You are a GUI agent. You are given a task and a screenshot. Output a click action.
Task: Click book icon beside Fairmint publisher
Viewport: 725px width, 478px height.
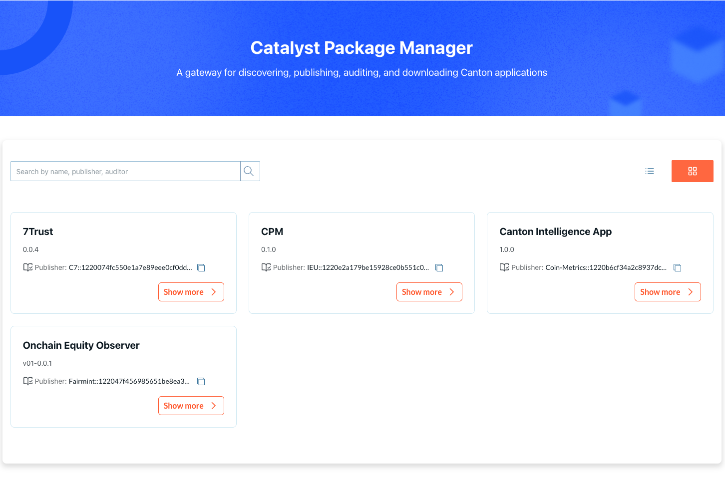[28, 381]
